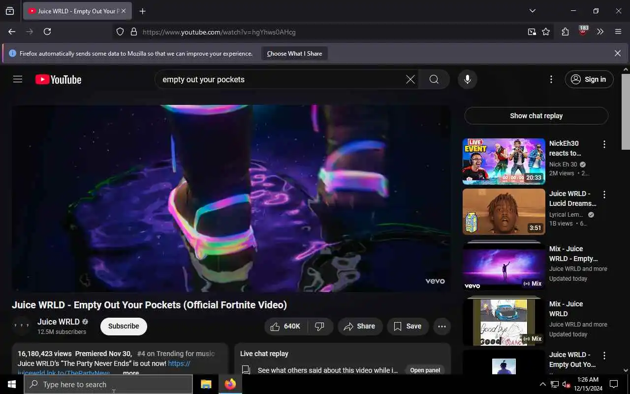
Task: Open the Juice WRLD channel name link
Action: click(x=59, y=322)
